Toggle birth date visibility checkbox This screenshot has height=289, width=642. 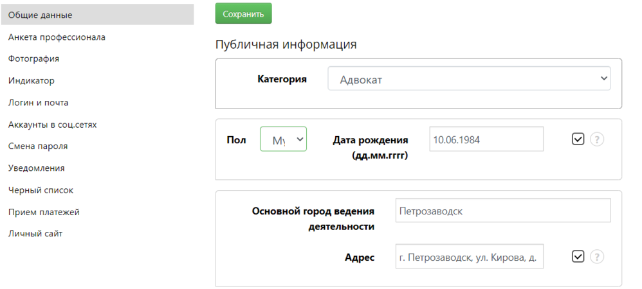(578, 139)
